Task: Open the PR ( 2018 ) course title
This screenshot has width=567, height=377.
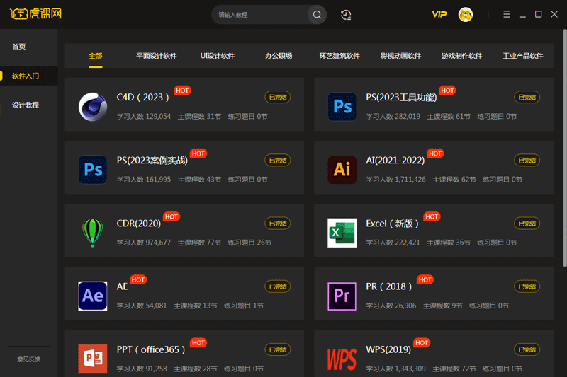Action: [x=389, y=286]
